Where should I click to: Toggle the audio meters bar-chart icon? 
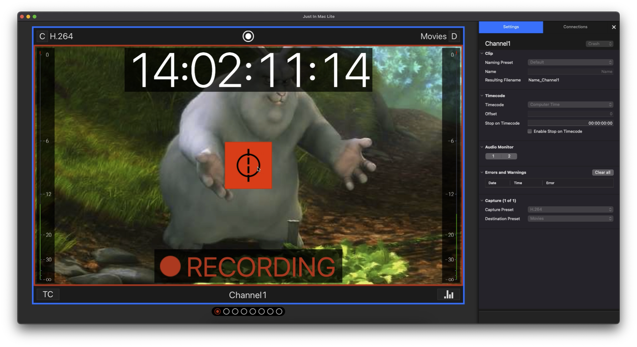pos(449,295)
